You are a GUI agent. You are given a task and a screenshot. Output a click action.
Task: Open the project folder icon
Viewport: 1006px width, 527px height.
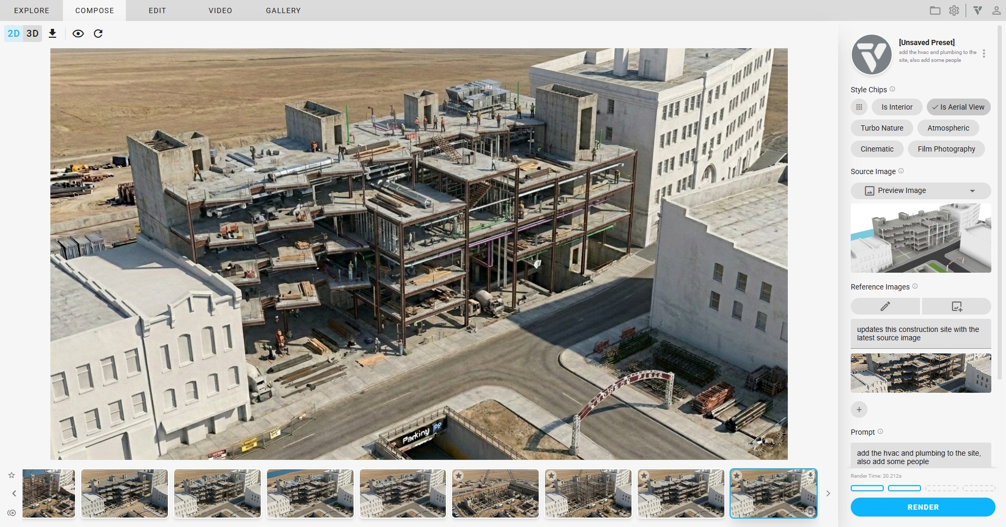coord(935,10)
